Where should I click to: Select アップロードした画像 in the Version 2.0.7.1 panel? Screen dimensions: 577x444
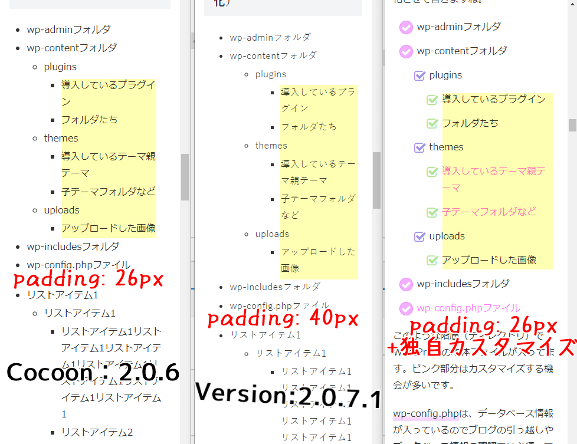pos(319,260)
